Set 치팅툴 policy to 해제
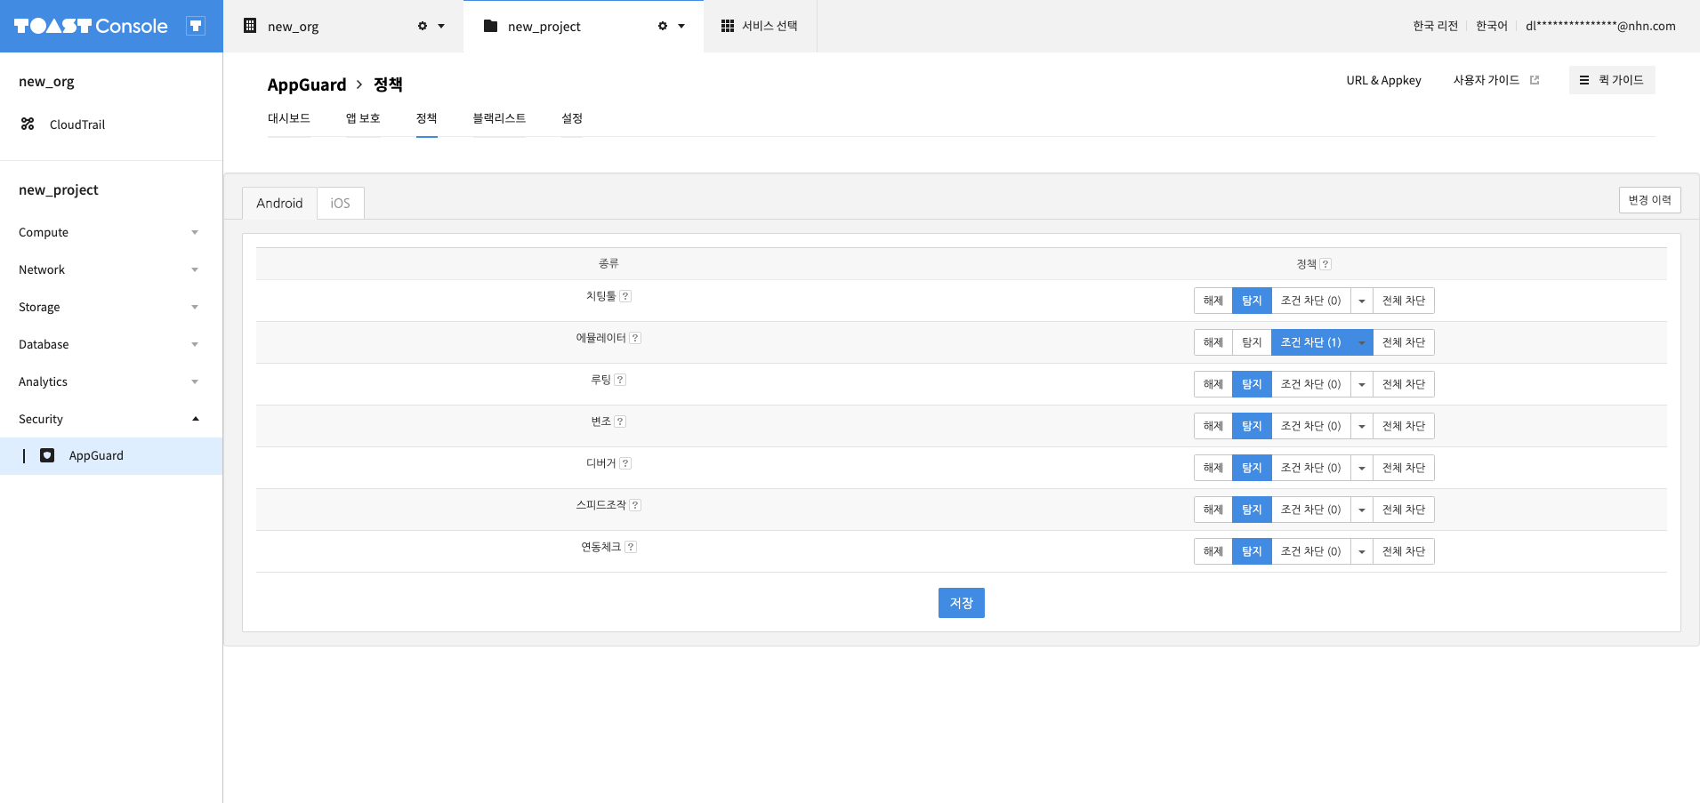This screenshot has width=1700, height=803. coord(1213,301)
